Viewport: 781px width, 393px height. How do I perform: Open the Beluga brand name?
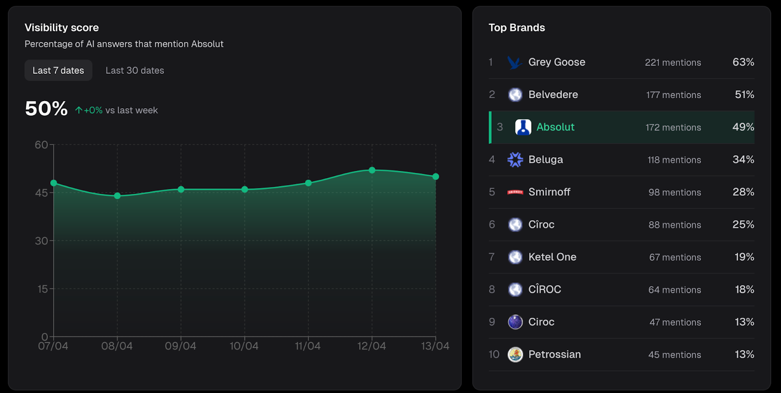click(546, 160)
